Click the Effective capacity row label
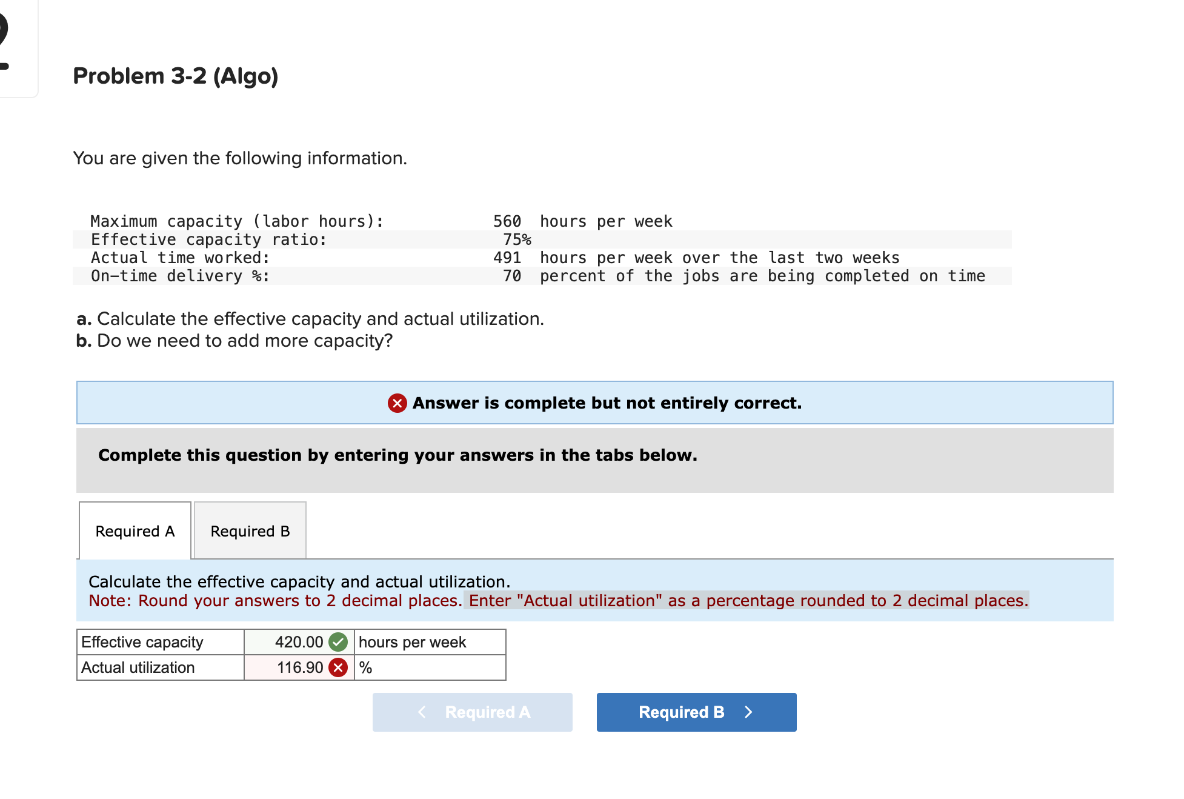 tap(143, 642)
